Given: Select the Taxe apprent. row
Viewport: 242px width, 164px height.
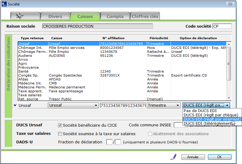Looking at the screenshot, I should 122,91.
